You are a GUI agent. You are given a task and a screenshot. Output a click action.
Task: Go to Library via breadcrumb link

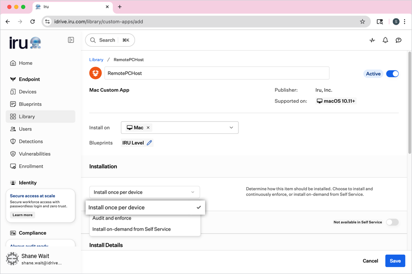(x=96, y=60)
